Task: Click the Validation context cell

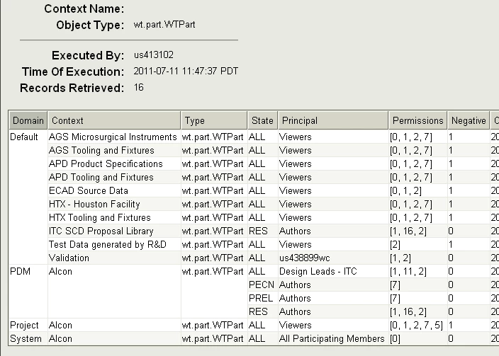Action: 69,258
